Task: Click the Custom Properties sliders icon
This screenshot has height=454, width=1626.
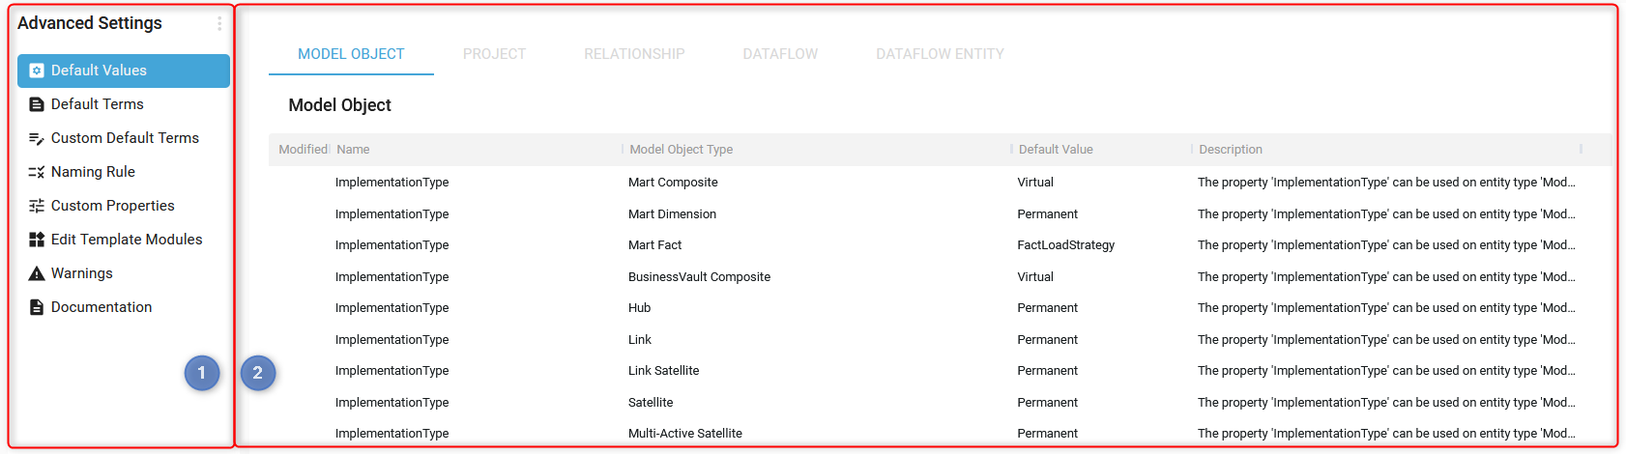Action: (37, 206)
